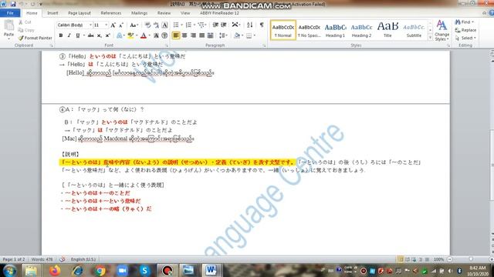
Task: Toggle Subscript formatting
Action: 100,35
